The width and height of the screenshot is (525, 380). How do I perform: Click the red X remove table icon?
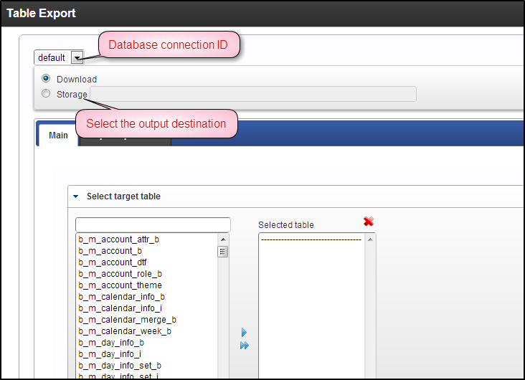369,222
